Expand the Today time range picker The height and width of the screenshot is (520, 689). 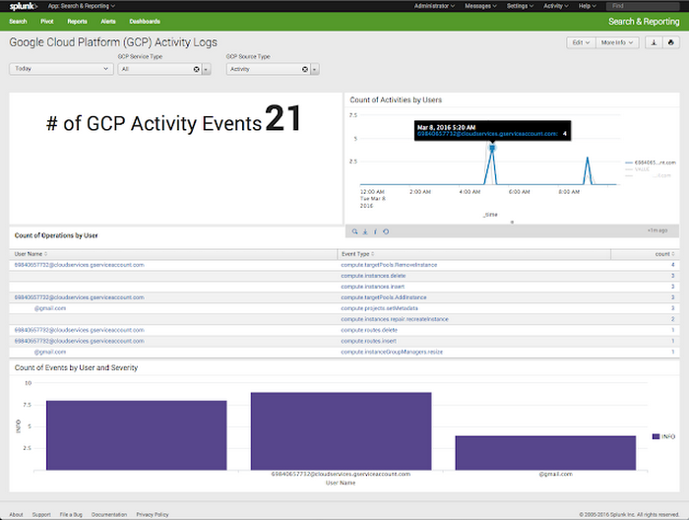(x=61, y=69)
